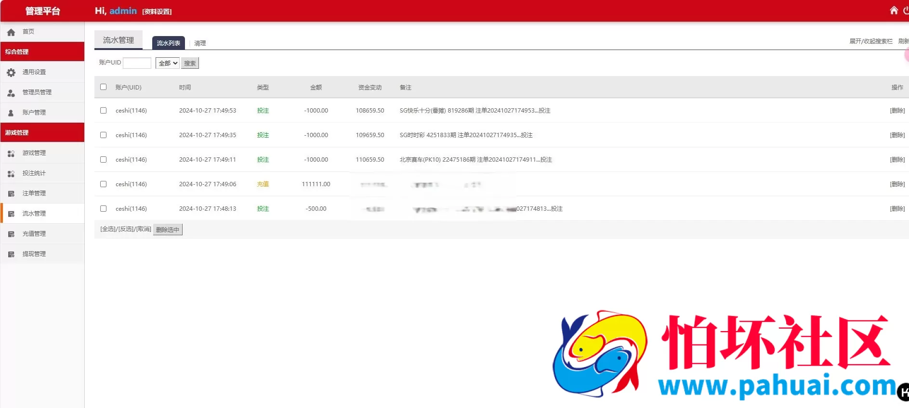Check the row dated 2024-10-27 17:49:35
This screenshot has height=408, width=909.
(x=103, y=135)
